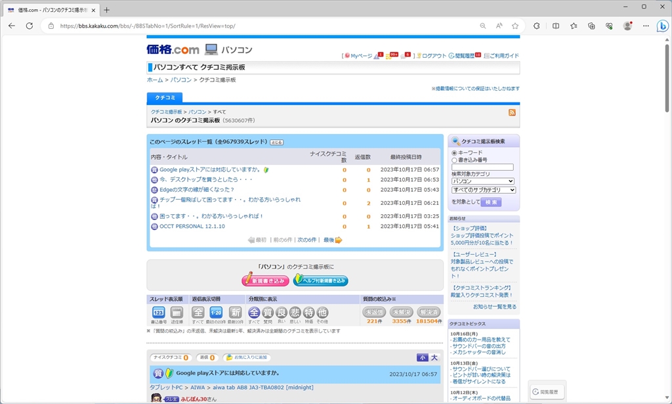Open a new browser tab
This screenshot has height=404, width=672.
coord(107,10)
